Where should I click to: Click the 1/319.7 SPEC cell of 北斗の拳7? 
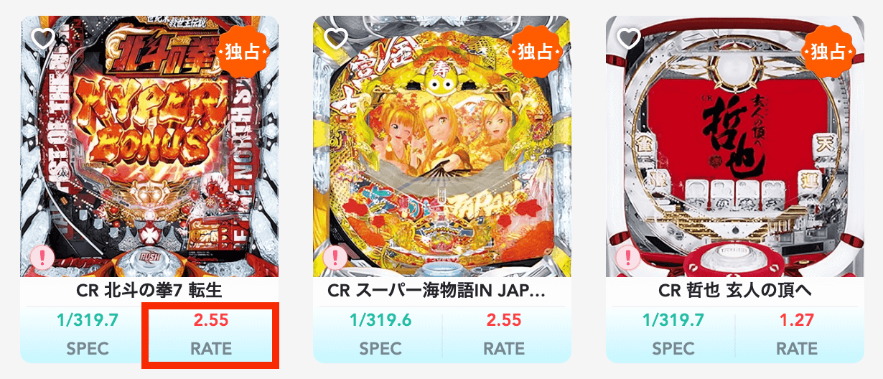[x=88, y=335]
